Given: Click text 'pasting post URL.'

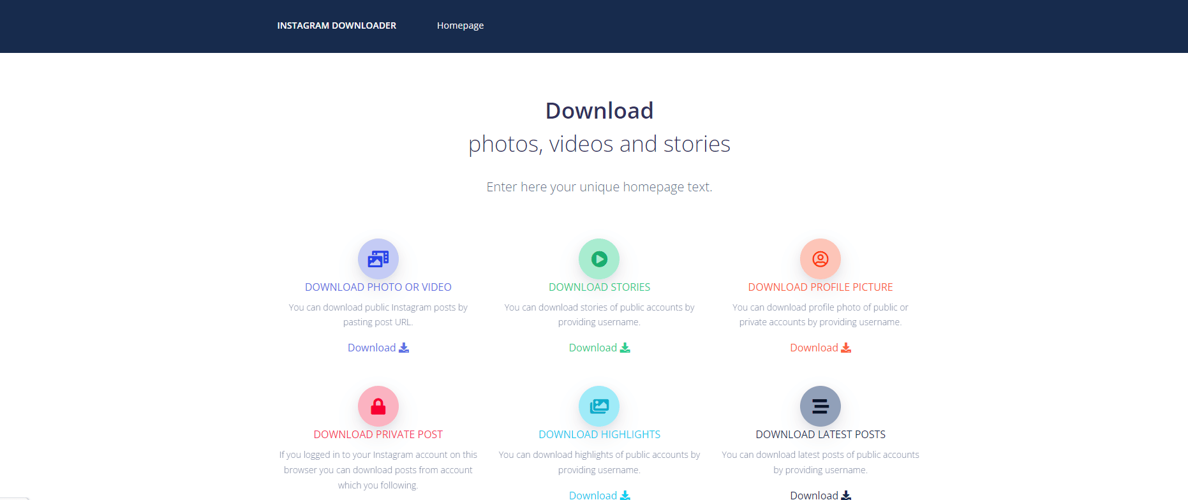Looking at the screenshot, I should [x=378, y=322].
